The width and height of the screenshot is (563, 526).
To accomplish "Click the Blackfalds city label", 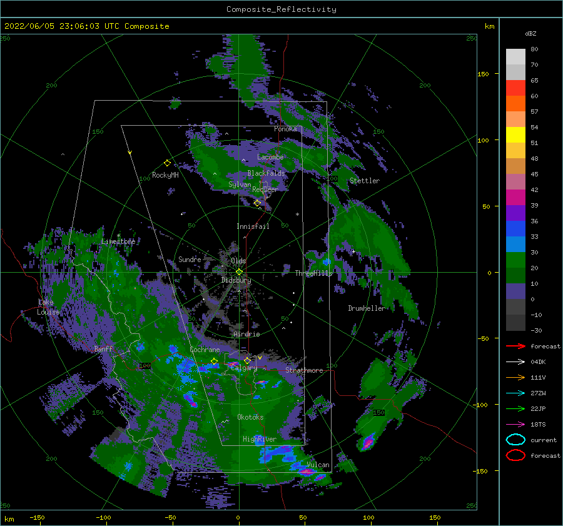I will coord(266,173).
